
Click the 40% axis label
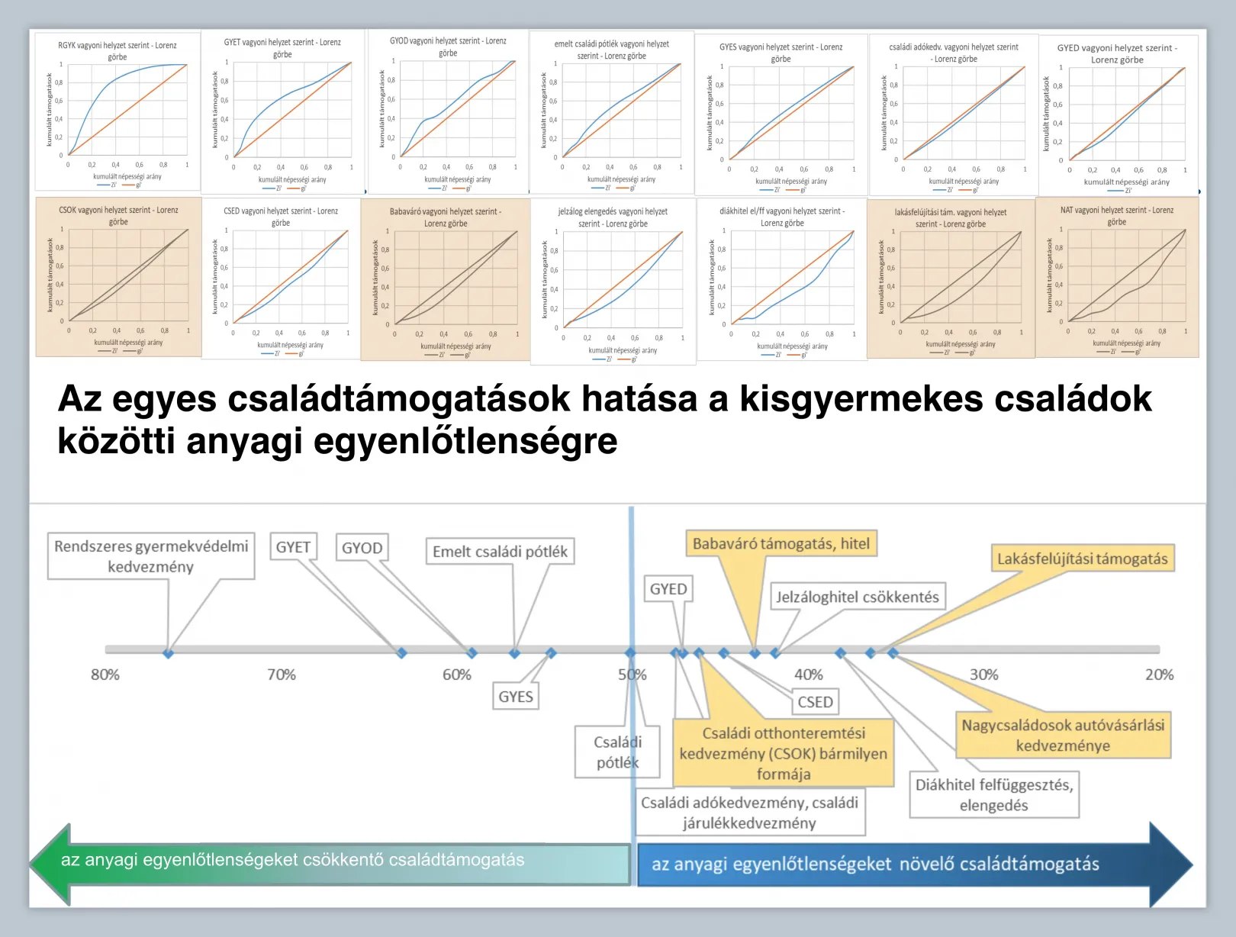click(x=809, y=675)
